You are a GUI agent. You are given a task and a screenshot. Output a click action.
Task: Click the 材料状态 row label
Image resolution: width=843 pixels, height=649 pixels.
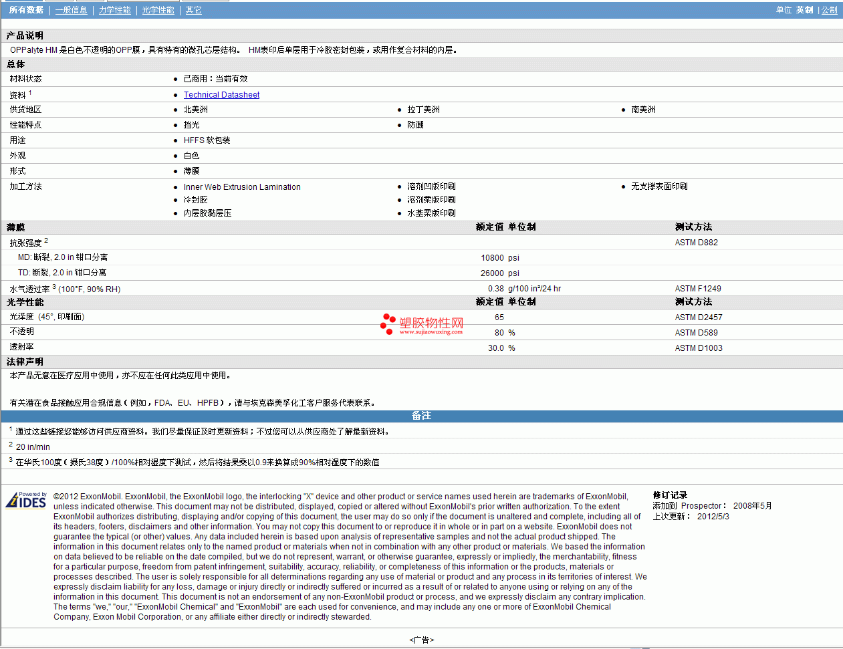pos(25,79)
